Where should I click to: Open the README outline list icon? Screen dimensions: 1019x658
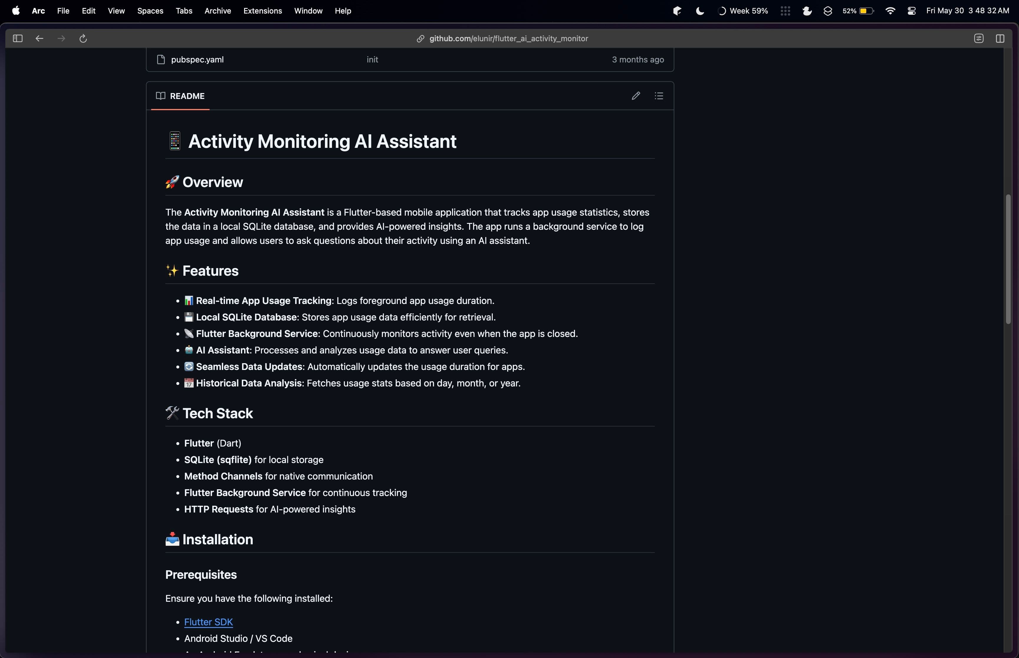(659, 96)
